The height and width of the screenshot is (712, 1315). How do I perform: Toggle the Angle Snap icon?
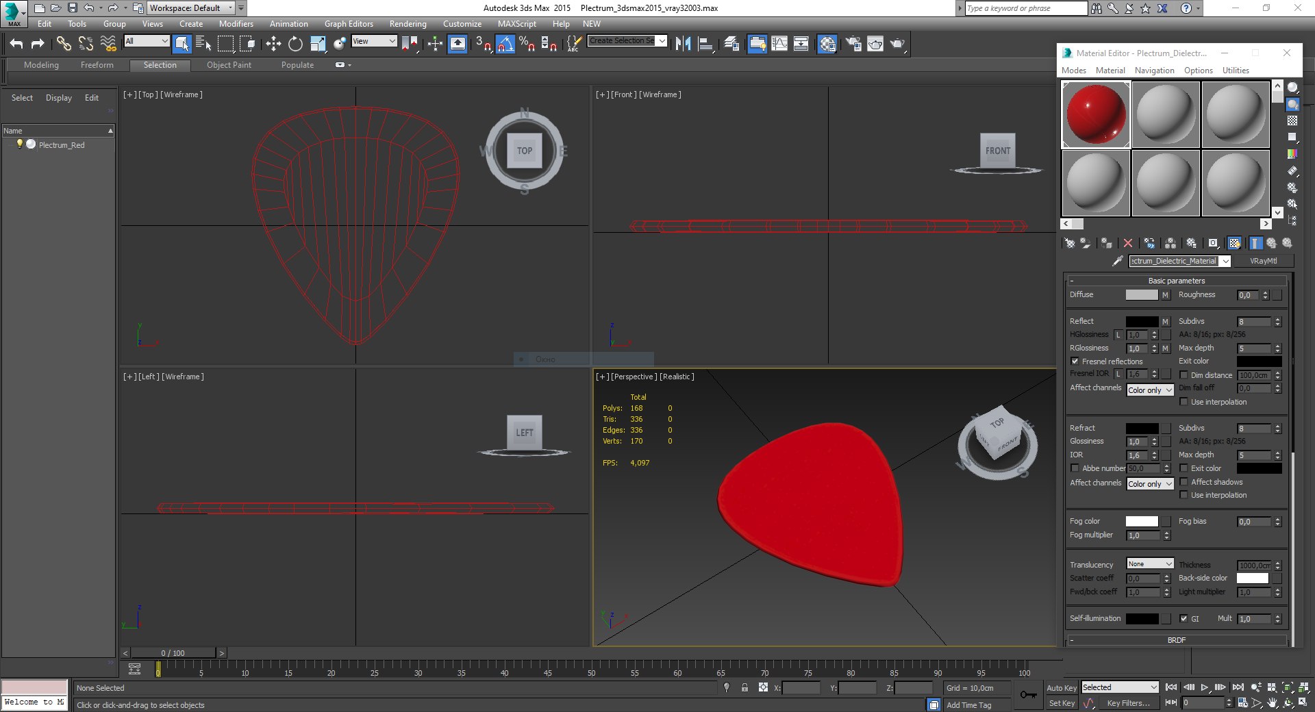point(505,44)
